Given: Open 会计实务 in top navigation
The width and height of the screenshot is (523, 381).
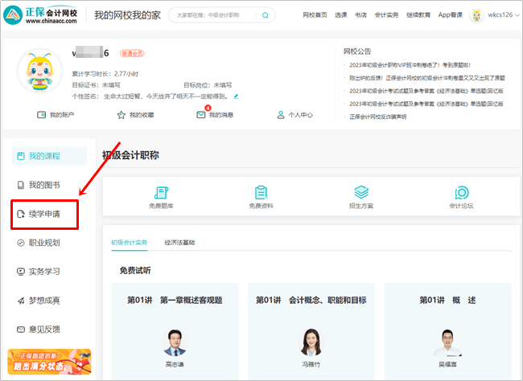Looking at the screenshot, I should [386, 15].
